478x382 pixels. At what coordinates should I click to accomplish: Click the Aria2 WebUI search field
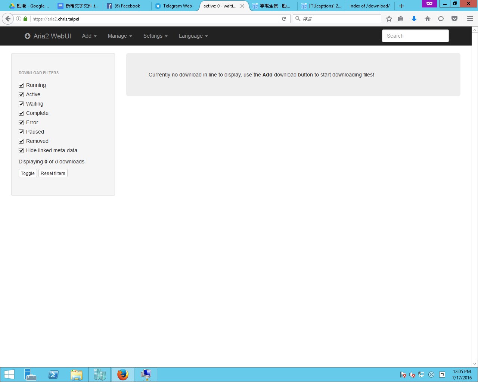coord(415,36)
